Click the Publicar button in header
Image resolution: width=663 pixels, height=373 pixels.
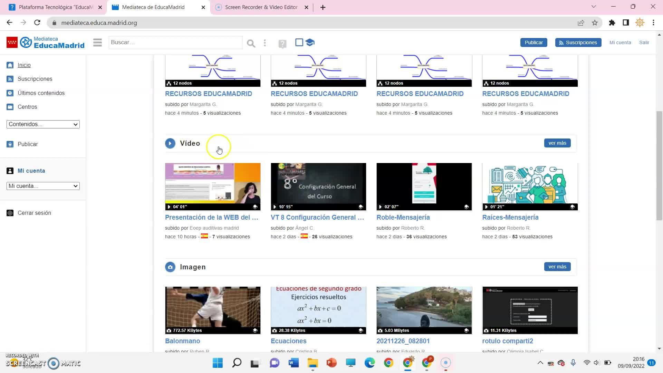(534, 42)
